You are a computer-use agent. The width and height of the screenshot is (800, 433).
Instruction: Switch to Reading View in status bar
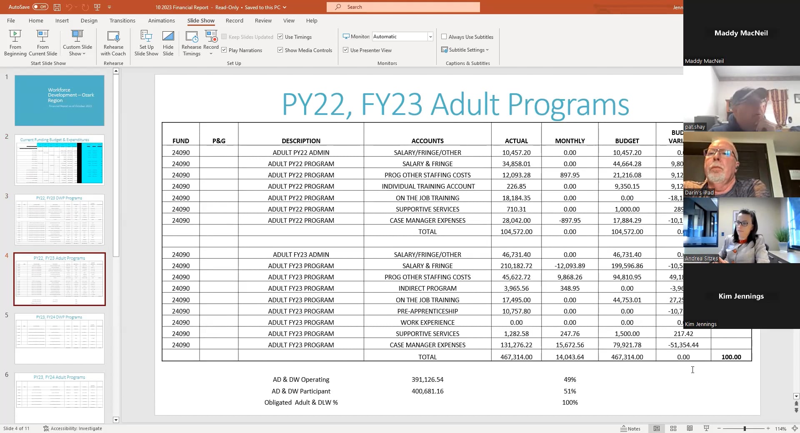(690, 428)
